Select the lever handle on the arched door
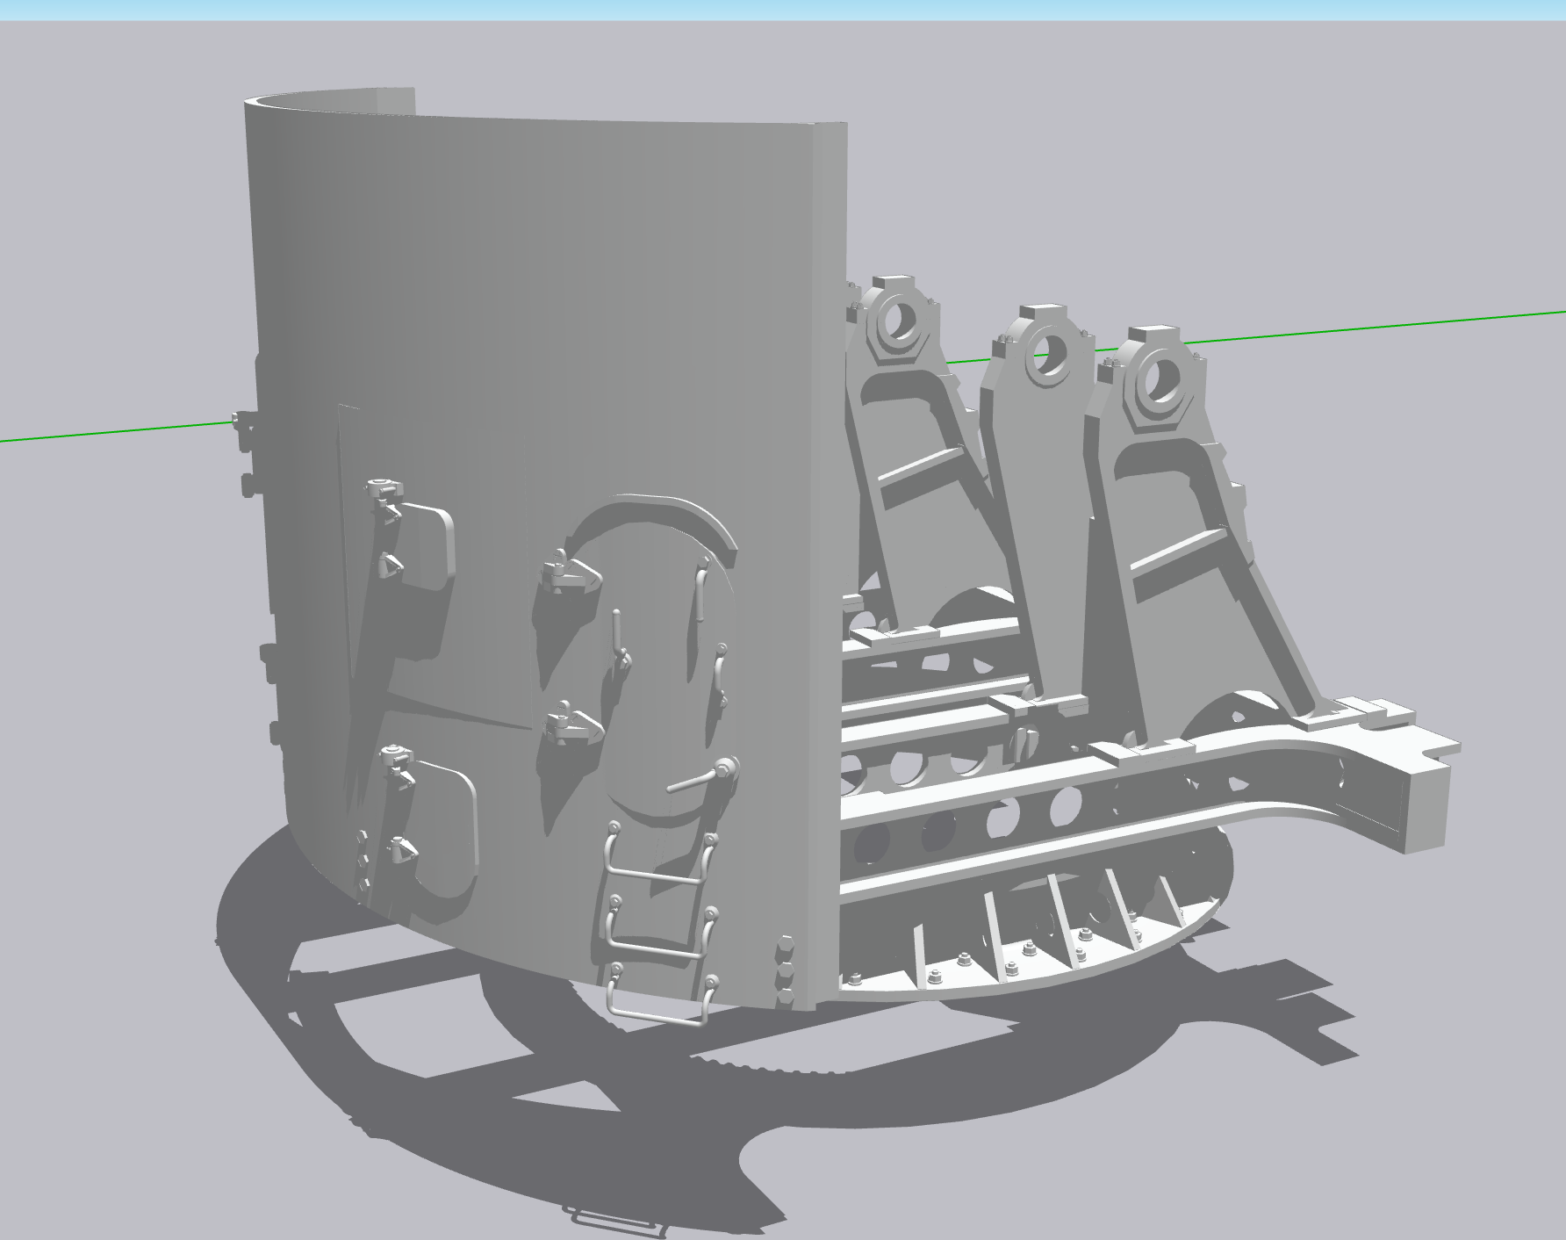Viewport: 1566px width, 1240px height. (704, 779)
